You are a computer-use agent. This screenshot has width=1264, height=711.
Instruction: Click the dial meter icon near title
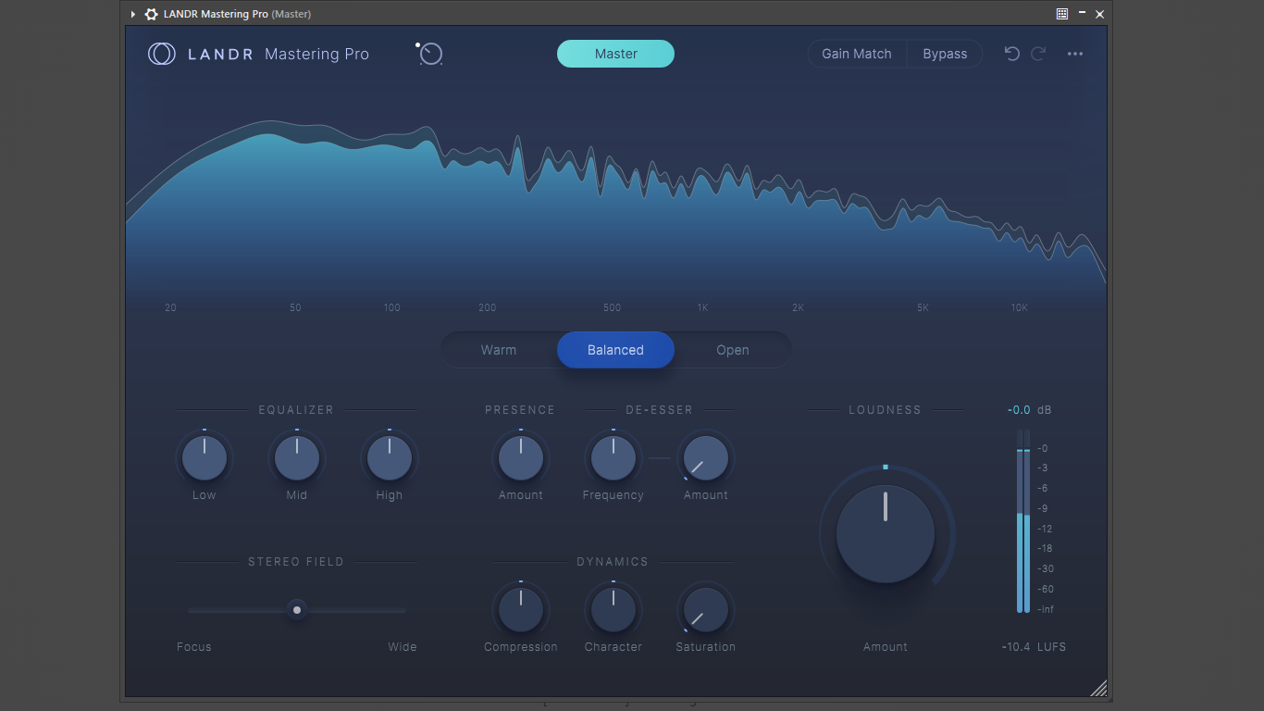429,54
